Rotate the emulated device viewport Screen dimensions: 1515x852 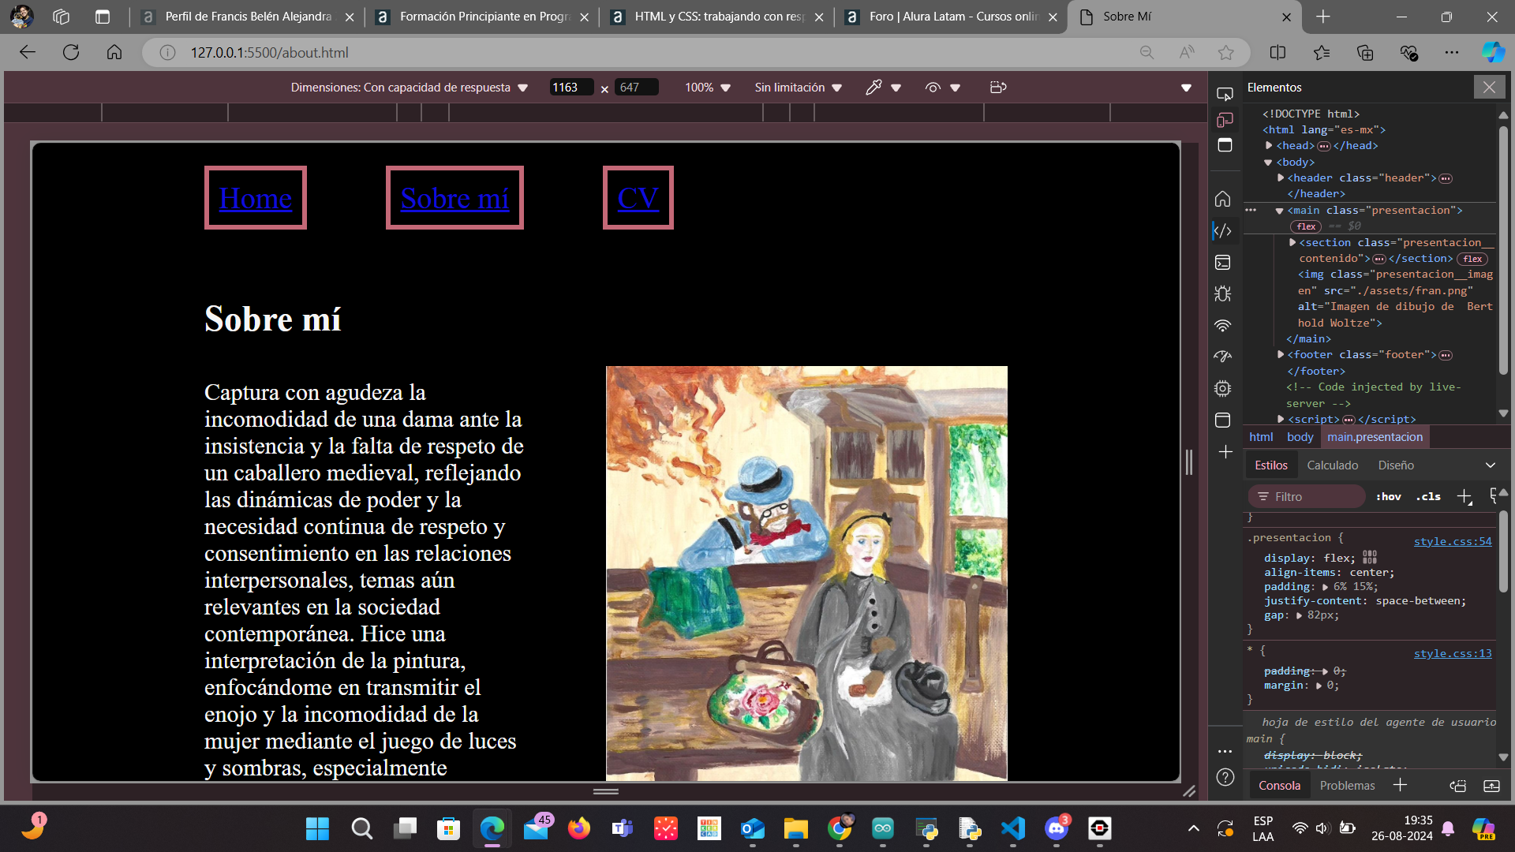[x=998, y=88]
